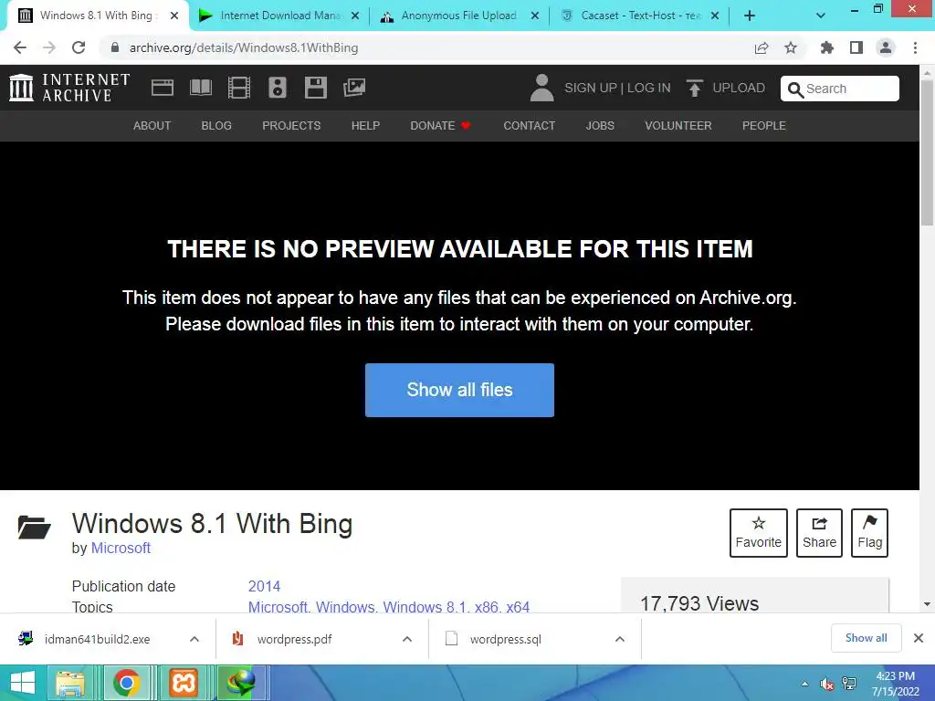Click the UPLOAD link text
The width and height of the screenshot is (935, 701).
coord(739,88)
